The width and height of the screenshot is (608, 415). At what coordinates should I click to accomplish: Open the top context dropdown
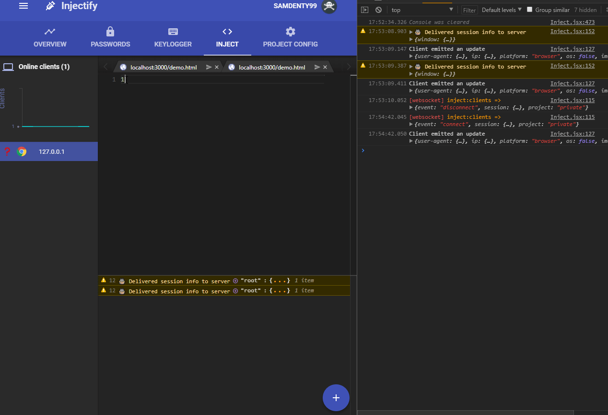pos(422,10)
